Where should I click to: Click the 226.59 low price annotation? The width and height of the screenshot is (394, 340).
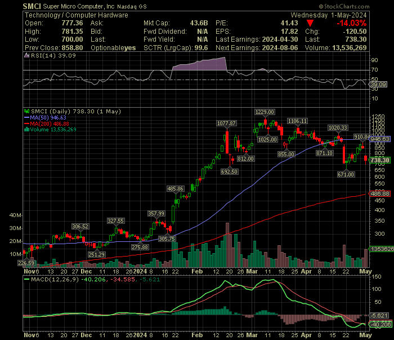click(26, 263)
